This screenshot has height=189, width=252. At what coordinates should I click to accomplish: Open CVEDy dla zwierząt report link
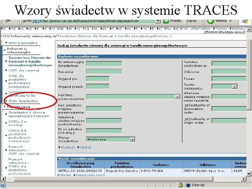(17, 123)
